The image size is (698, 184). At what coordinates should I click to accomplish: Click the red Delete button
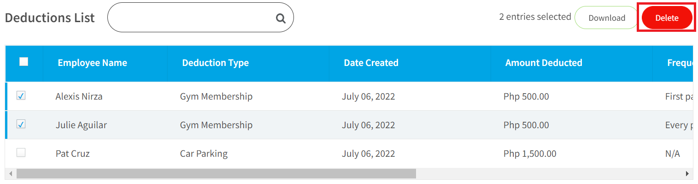click(667, 18)
